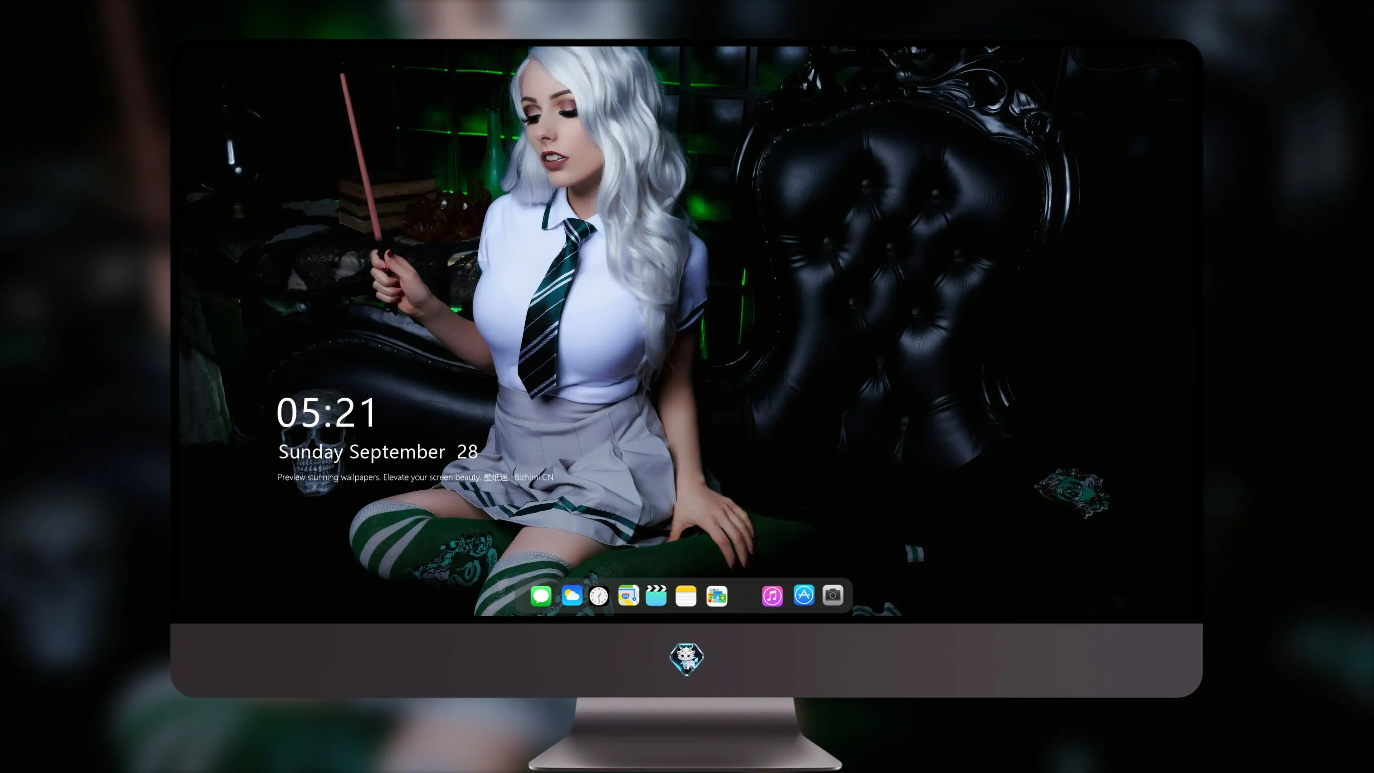Viewport: 1374px width, 773px height.
Task: Open the Clock app in the dock
Action: 599,596
